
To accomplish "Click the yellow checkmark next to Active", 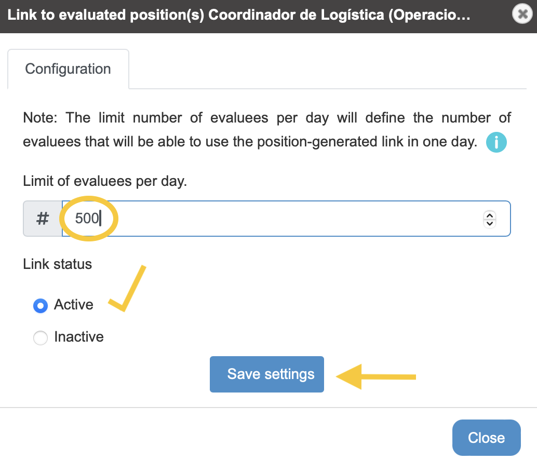I will tap(127, 288).
